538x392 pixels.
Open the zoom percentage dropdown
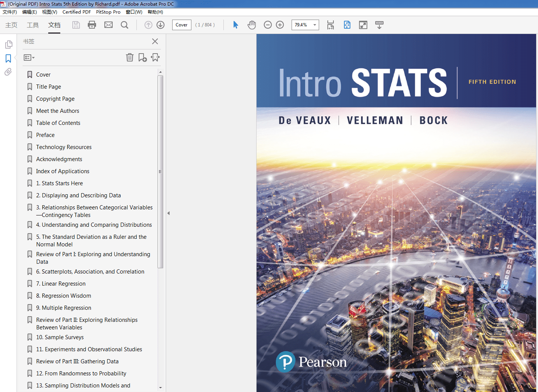coord(315,25)
